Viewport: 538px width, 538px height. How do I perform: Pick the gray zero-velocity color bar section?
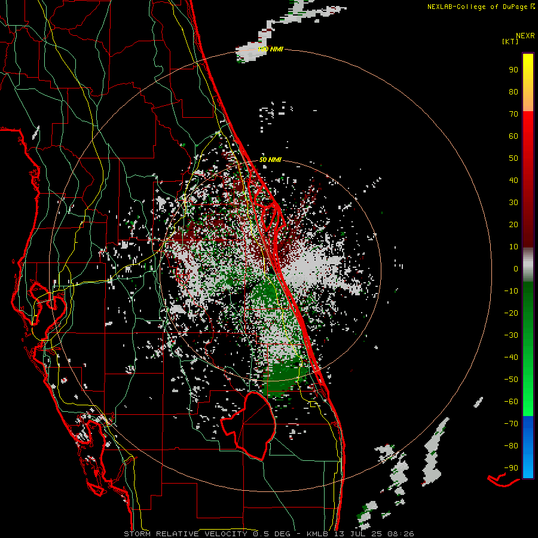(528, 265)
